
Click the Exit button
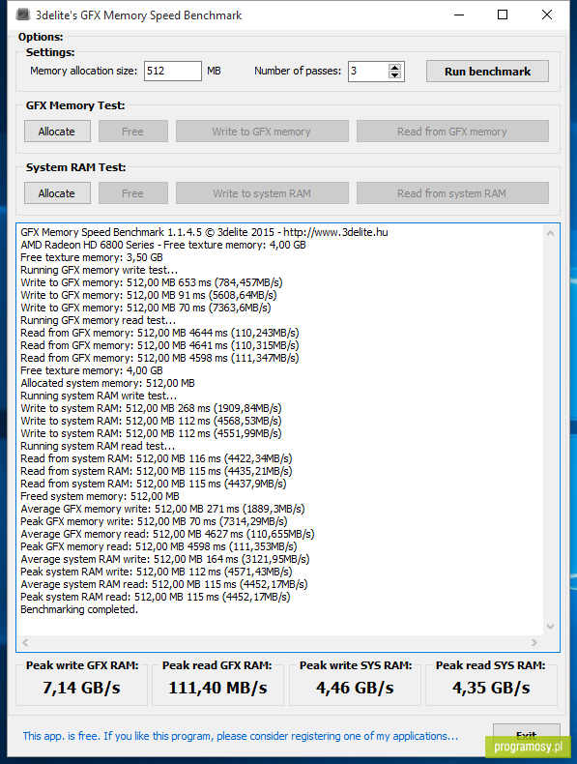[527, 735]
